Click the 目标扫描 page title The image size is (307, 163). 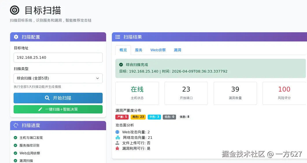point(43,10)
